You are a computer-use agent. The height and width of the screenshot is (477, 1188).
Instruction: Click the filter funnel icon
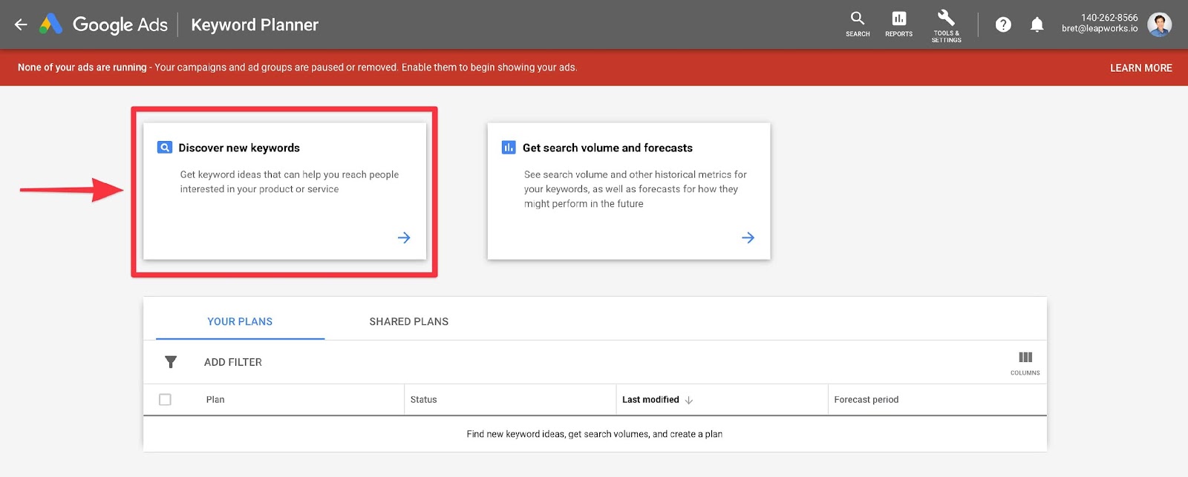click(171, 362)
